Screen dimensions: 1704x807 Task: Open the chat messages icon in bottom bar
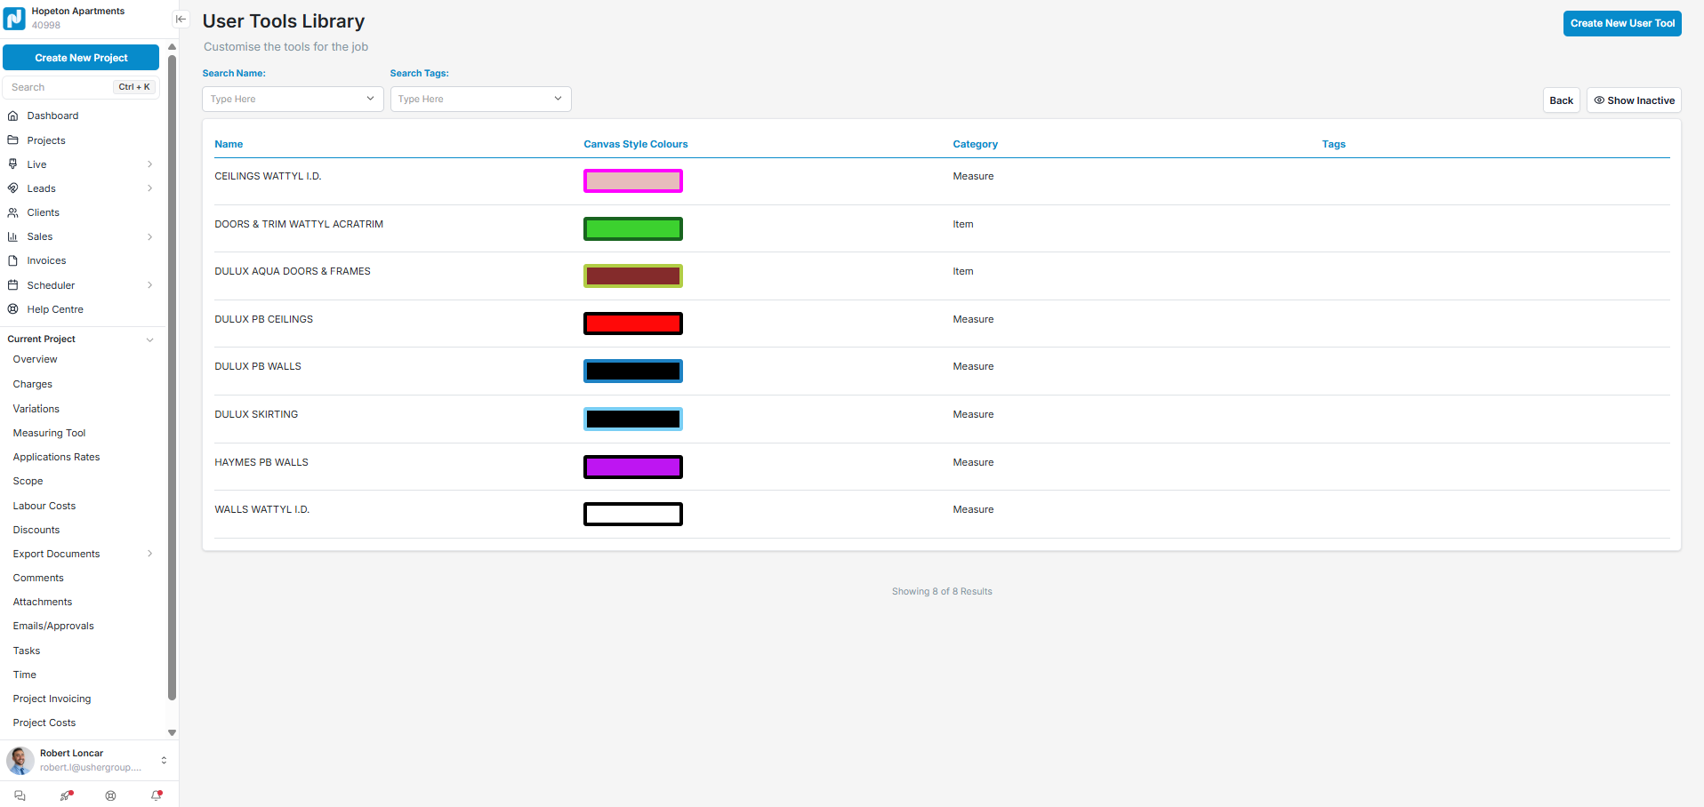point(20,795)
